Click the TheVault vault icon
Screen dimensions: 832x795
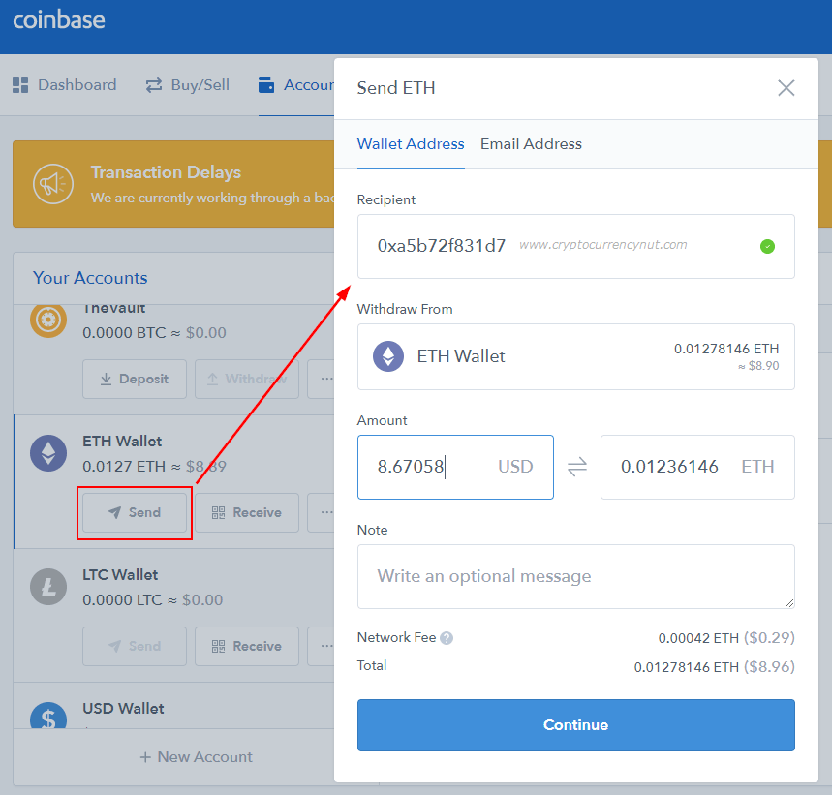pos(48,320)
